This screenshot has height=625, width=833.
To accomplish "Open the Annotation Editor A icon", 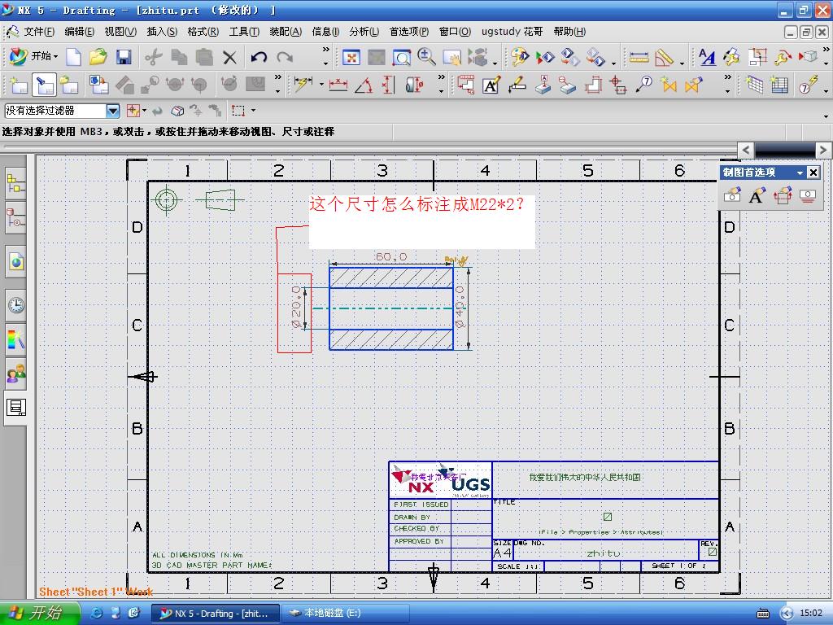I will click(491, 85).
